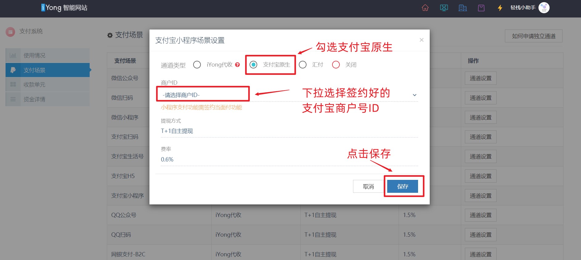Click the help question mark beside iYong代收
The width and height of the screenshot is (581, 260).
(x=238, y=65)
